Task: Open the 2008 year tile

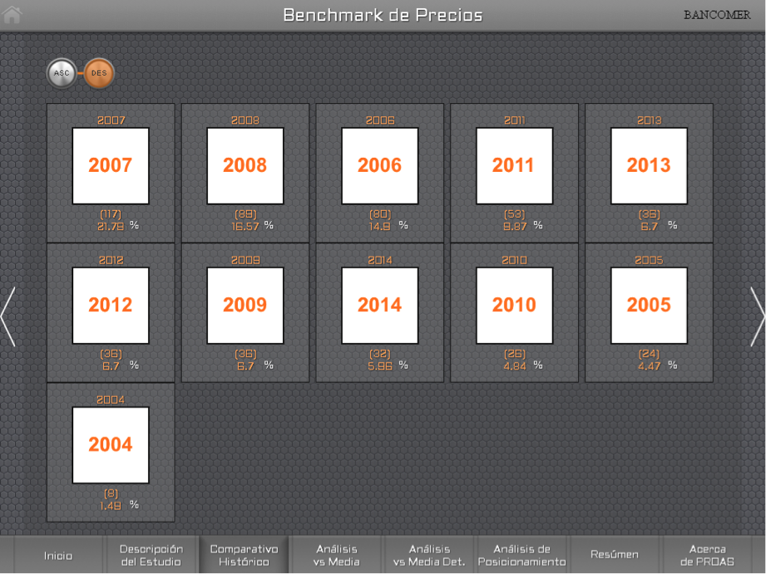Action: 245,166
